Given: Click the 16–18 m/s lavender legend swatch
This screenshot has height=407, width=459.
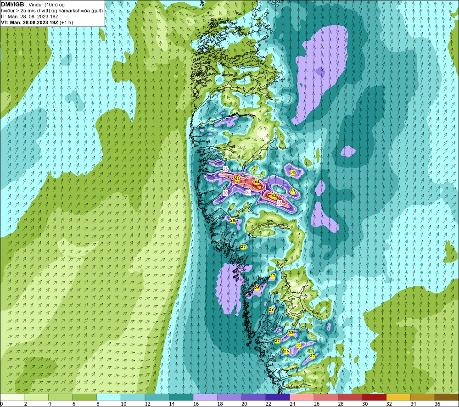Looking at the screenshot, I should coord(205,397).
